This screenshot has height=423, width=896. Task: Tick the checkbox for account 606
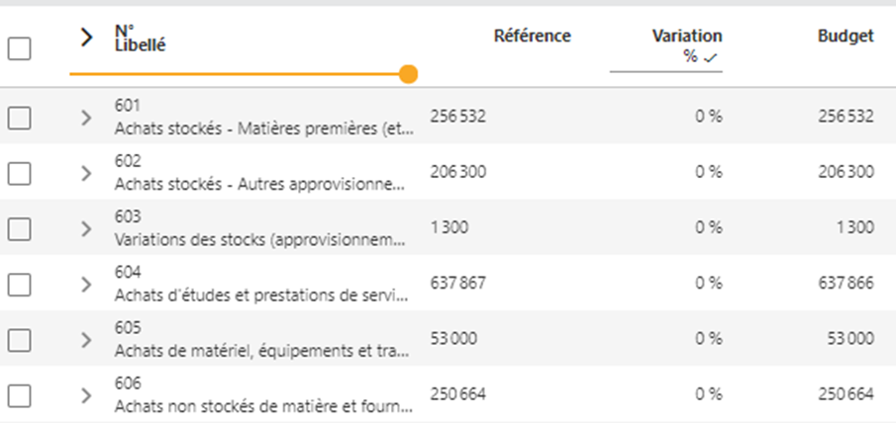[x=20, y=395]
